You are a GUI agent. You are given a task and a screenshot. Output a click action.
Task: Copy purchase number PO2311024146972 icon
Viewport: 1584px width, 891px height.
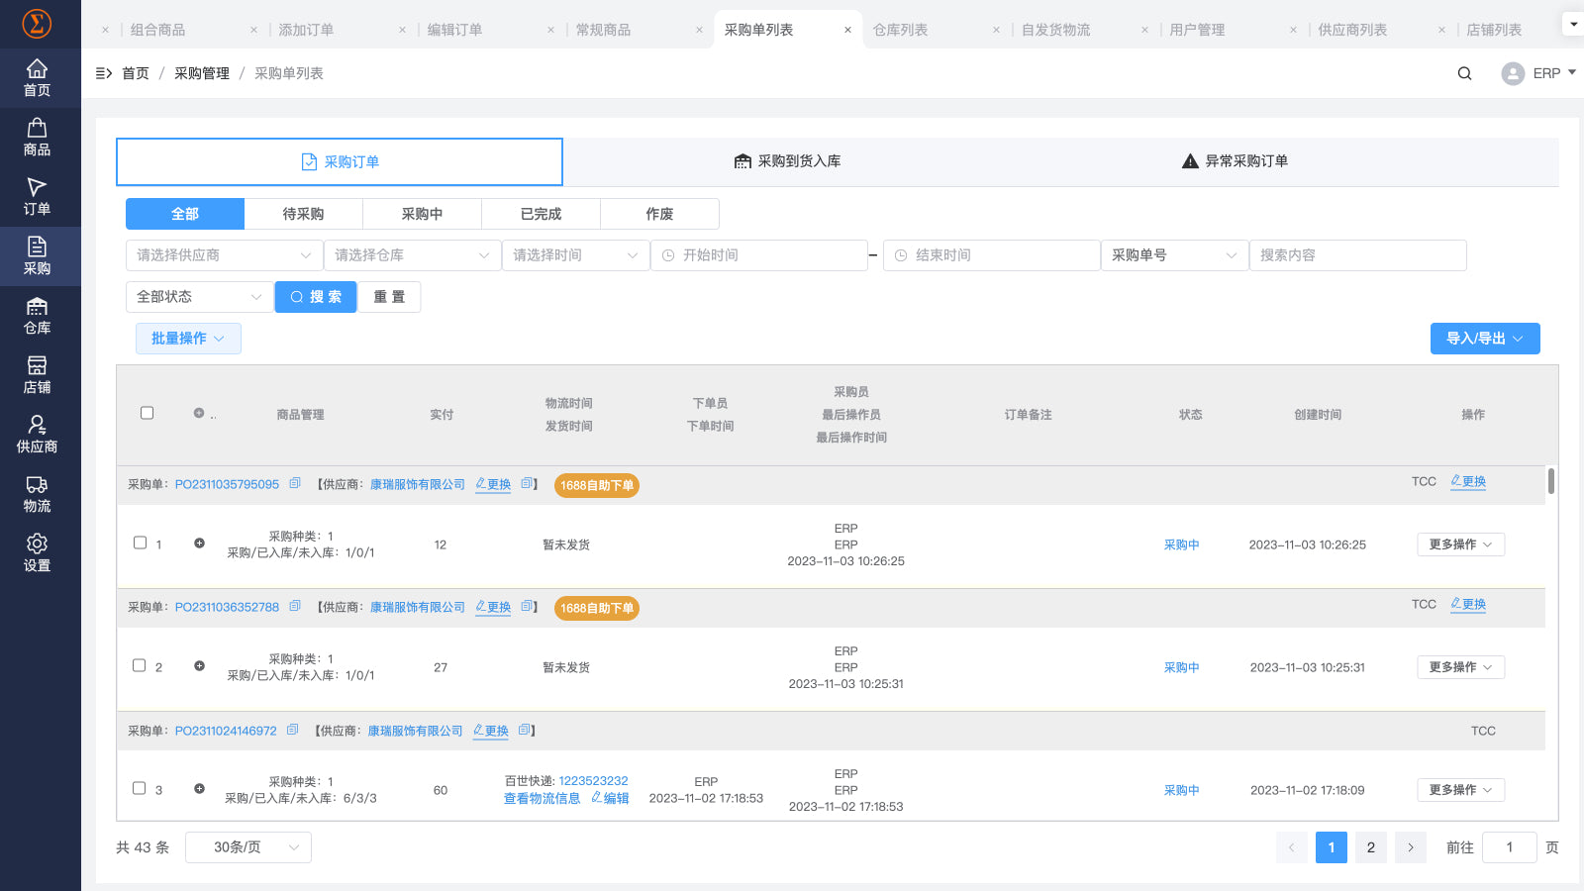coord(292,731)
